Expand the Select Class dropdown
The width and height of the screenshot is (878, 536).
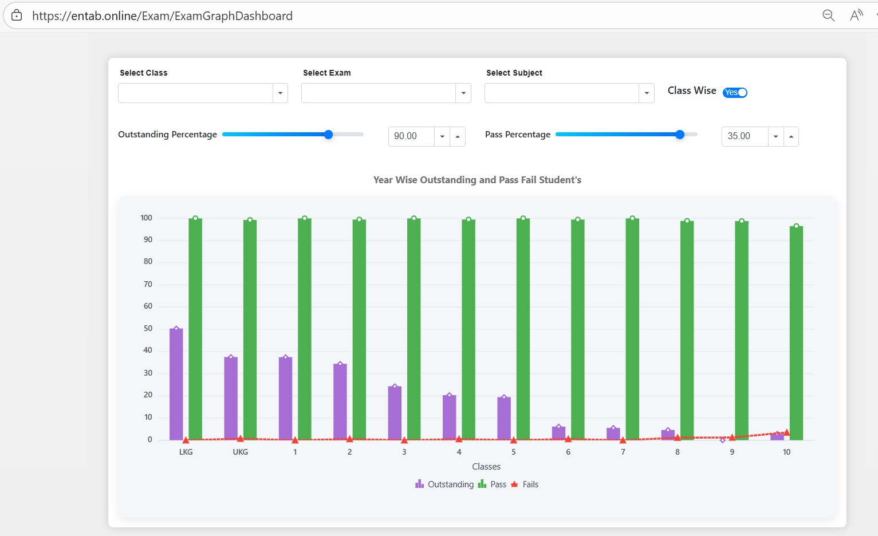[x=280, y=93]
